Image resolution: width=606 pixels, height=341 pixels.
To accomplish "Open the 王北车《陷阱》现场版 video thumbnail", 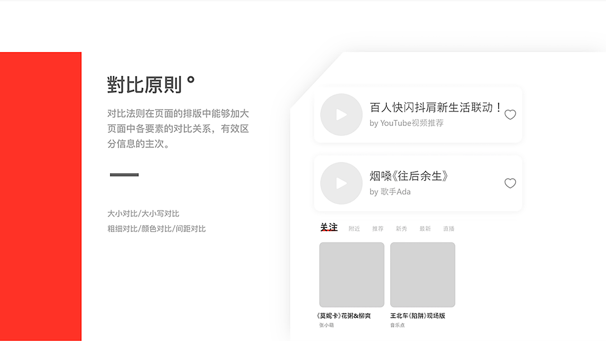I will click(423, 274).
